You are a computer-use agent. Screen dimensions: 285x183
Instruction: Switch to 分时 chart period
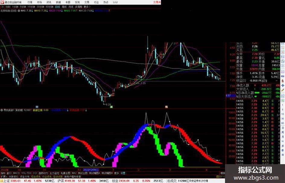[x=8, y=7]
